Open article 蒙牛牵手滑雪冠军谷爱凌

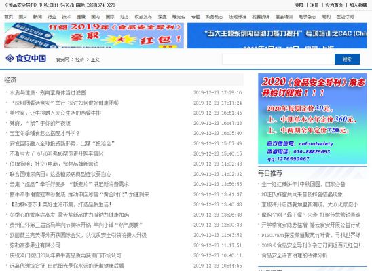(79, 194)
